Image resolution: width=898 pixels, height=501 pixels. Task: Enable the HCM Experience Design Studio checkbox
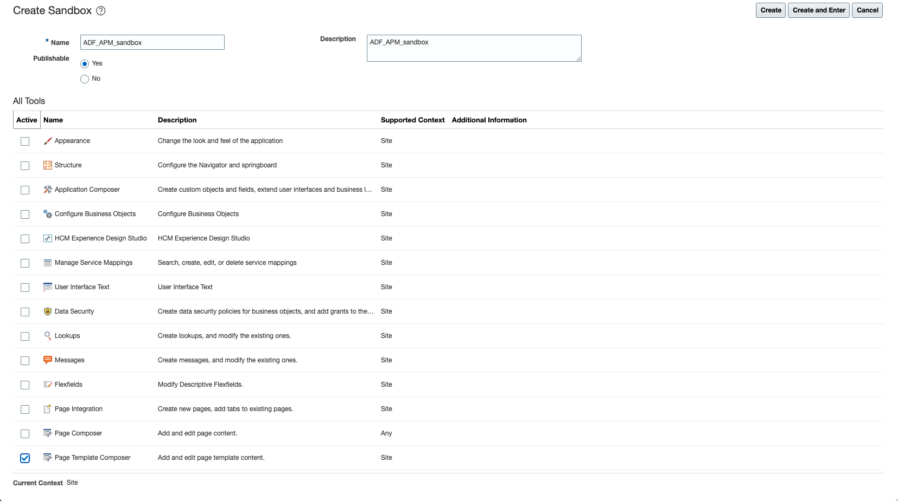click(25, 238)
